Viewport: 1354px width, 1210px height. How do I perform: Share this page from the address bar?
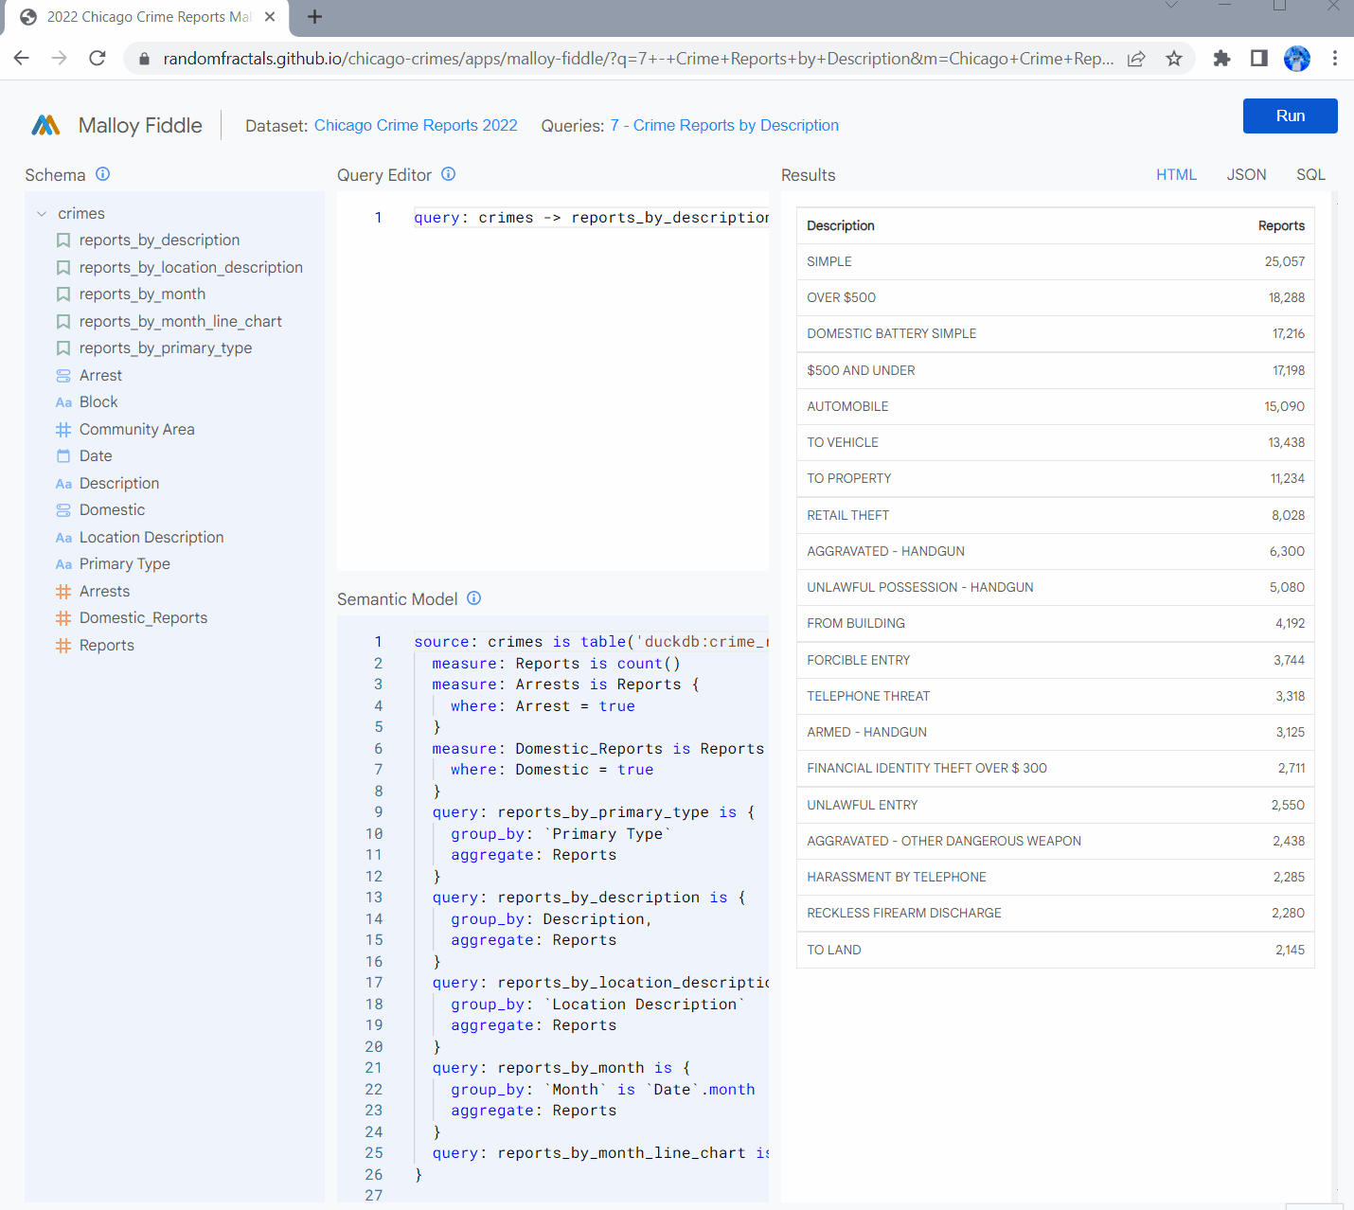pyautogui.click(x=1136, y=59)
